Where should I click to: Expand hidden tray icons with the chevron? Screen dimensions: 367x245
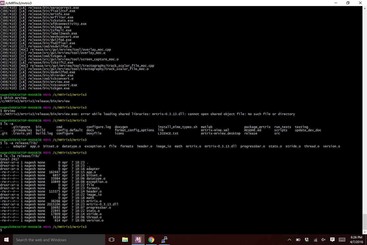pos(289,239)
